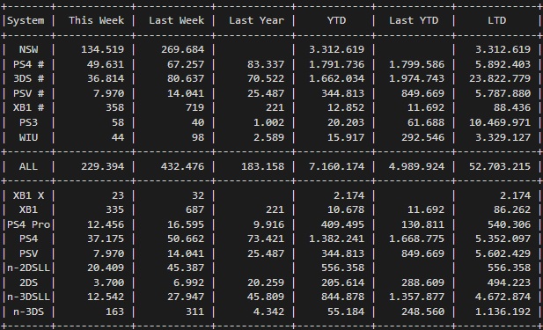The height and width of the screenshot is (330, 543).
Task: Click the YTD column header
Action: (x=336, y=20)
